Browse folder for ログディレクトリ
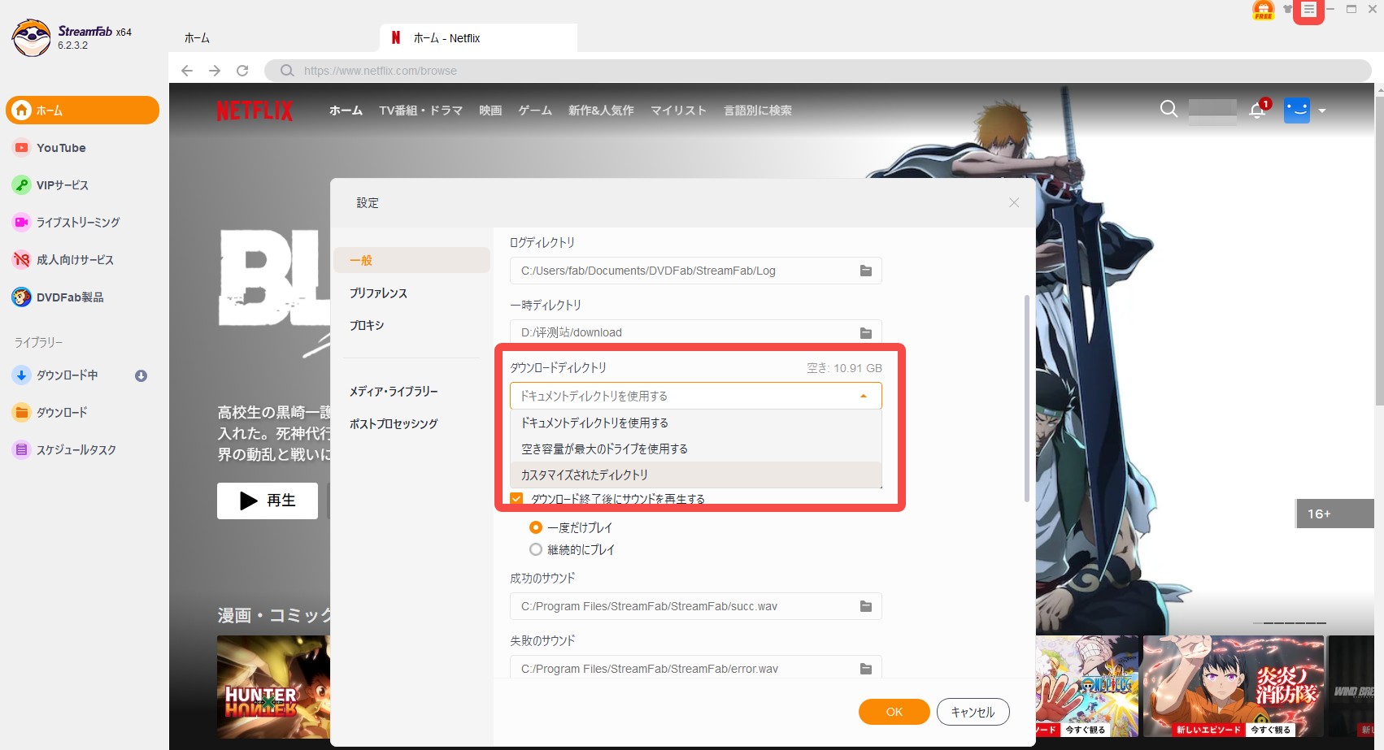The width and height of the screenshot is (1384, 750). [x=866, y=271]
